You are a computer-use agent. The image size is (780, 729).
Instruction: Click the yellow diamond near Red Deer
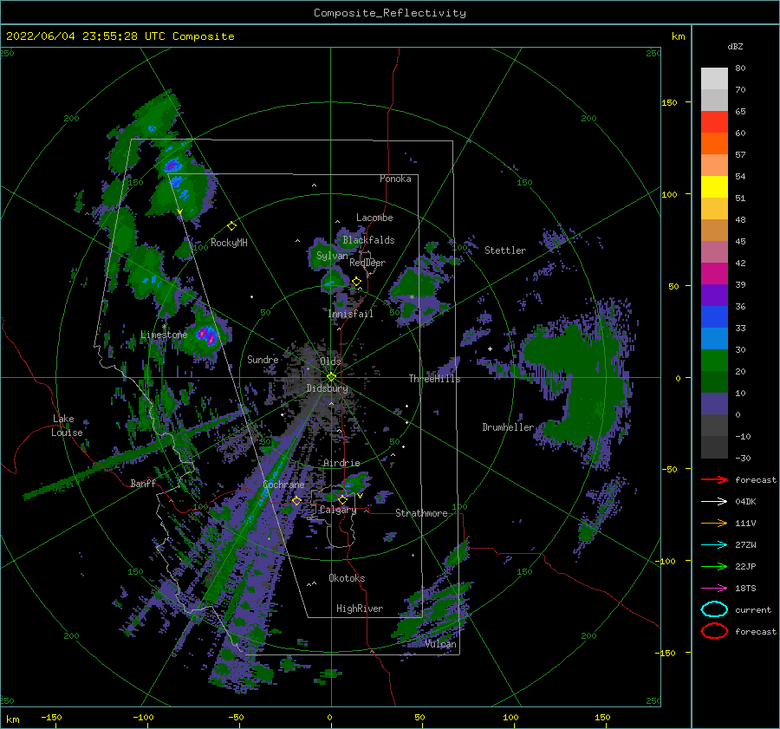point(356,282)
